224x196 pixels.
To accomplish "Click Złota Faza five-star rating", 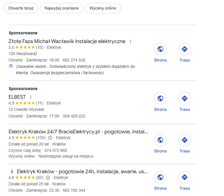I will tap(25, 47).
